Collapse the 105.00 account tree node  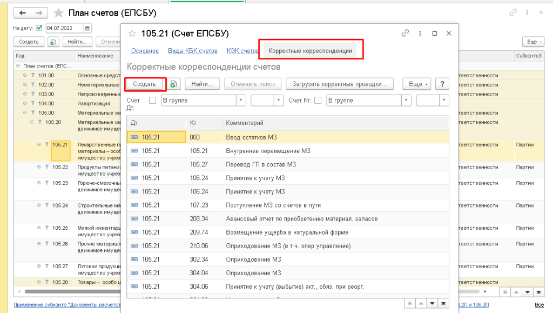coord(25,112)
